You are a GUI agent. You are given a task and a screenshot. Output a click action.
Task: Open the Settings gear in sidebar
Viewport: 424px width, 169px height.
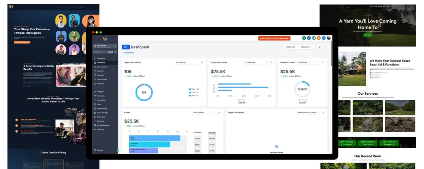click(100, 150)
